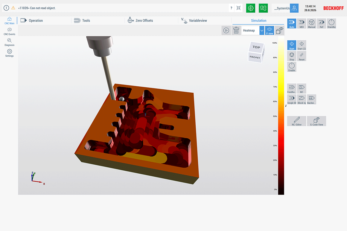347x231 pixels.
Task: Click '11039 Can not read object' message
Action: (x=37, y=8)
